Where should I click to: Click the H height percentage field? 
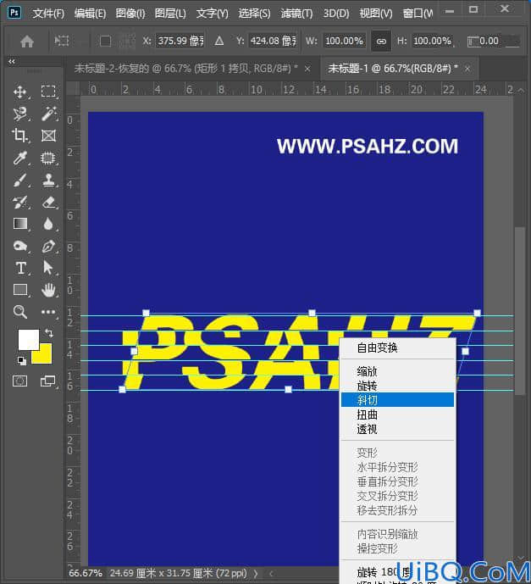[433, 41]
